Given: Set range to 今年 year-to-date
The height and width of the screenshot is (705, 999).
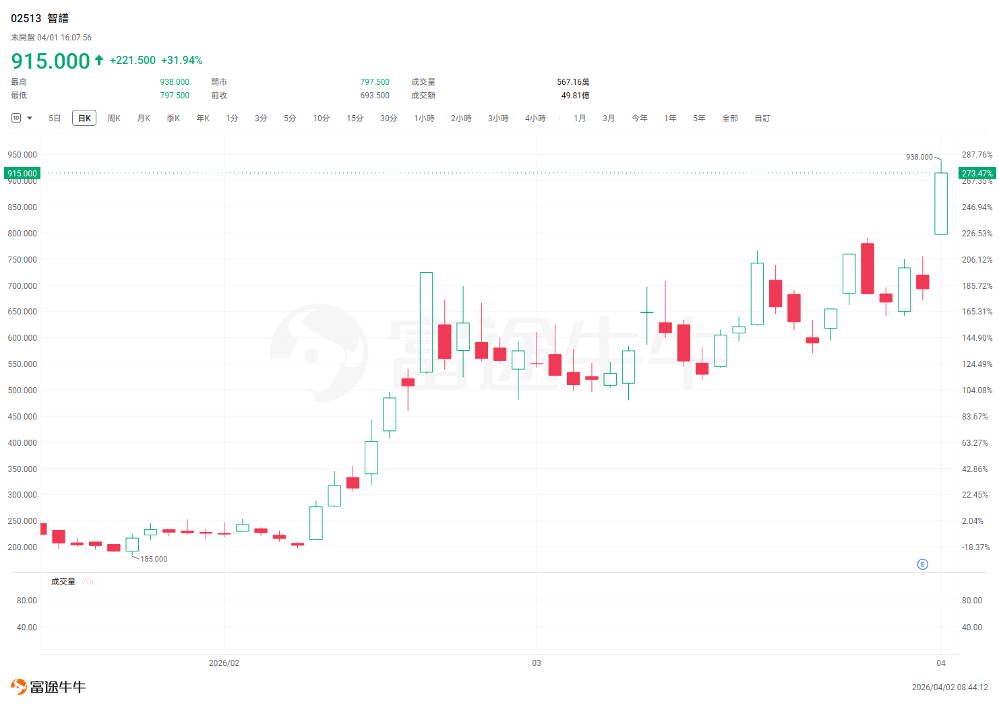Looking at the screenshot, I should [639, 119].
